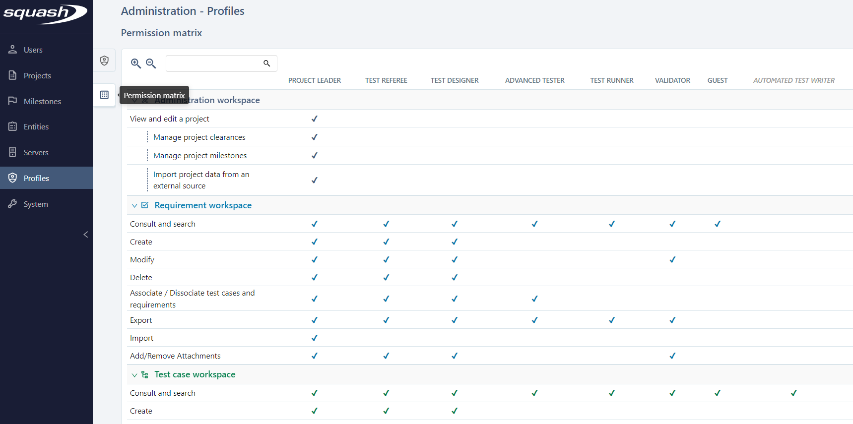This screenshot has height=424, width=853.
Task: Collapse the left navigation sidebar
Action: (85, 235)
